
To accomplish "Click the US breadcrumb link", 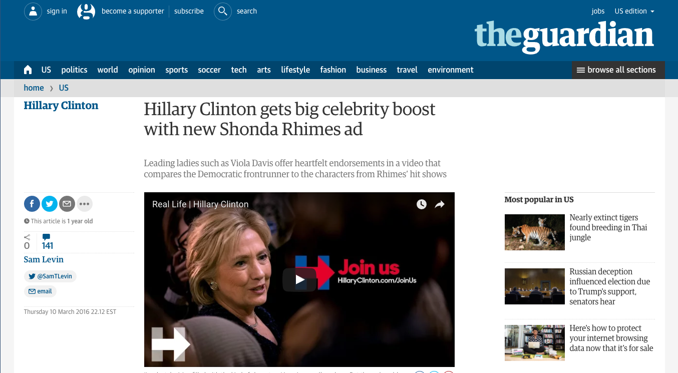I will 64,88.
